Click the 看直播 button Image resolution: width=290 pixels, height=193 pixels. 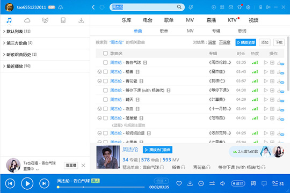click(x=71, y=165)
